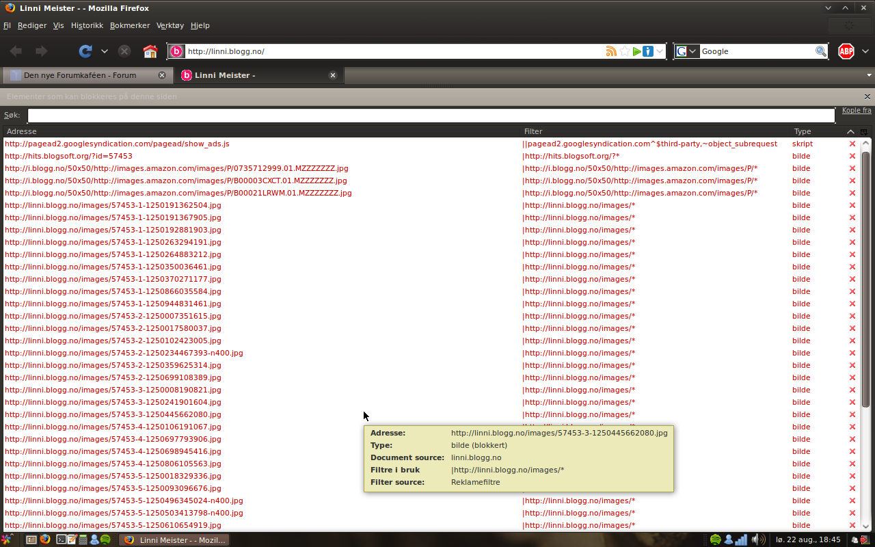This screenshot has height=547, width=875.
Task: Click the red ABP Adblock Plus icon
Action: [x=846, y=51]
